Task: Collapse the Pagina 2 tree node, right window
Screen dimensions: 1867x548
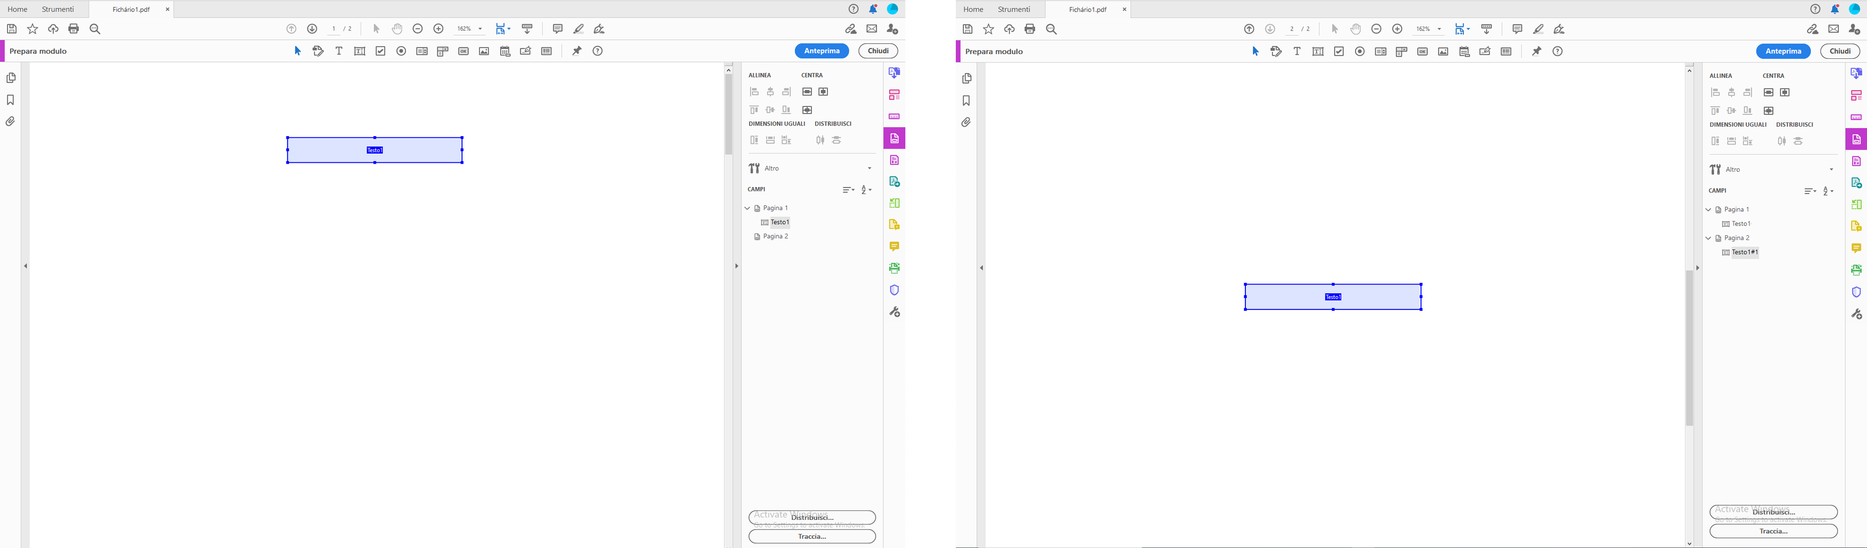Action: pyautogui.click(x=1708, y=238)
